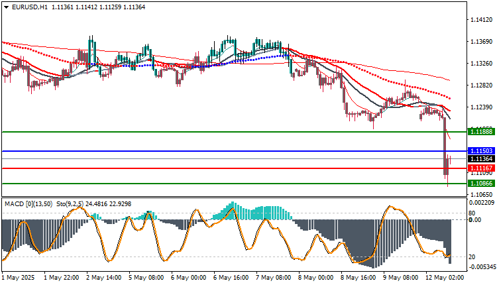The height and width of the screenshot is (285, 497).
Task: Click the 1 May 22:00 time label
Action: tap(62, 278)
